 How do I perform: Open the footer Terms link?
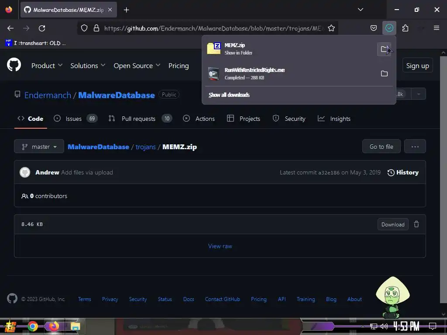click(x=84, y=299)
